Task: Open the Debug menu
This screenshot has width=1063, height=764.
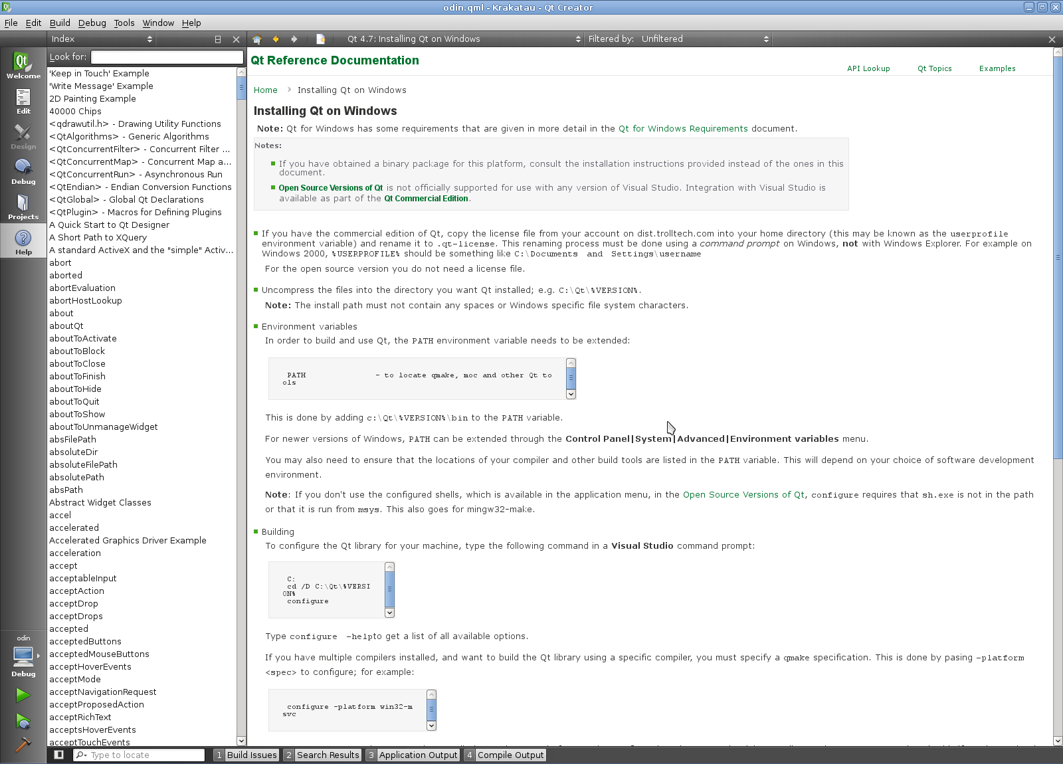Action: [x=92, y=23]
